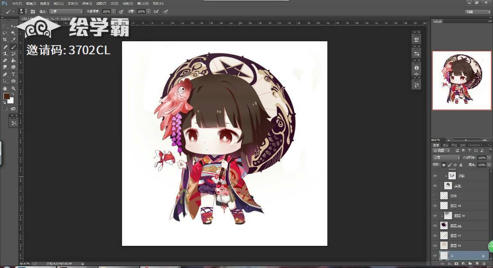493x268 pixels.
Task: Select the Brush tool in toolbox
Action: click(x=13, y=47)
